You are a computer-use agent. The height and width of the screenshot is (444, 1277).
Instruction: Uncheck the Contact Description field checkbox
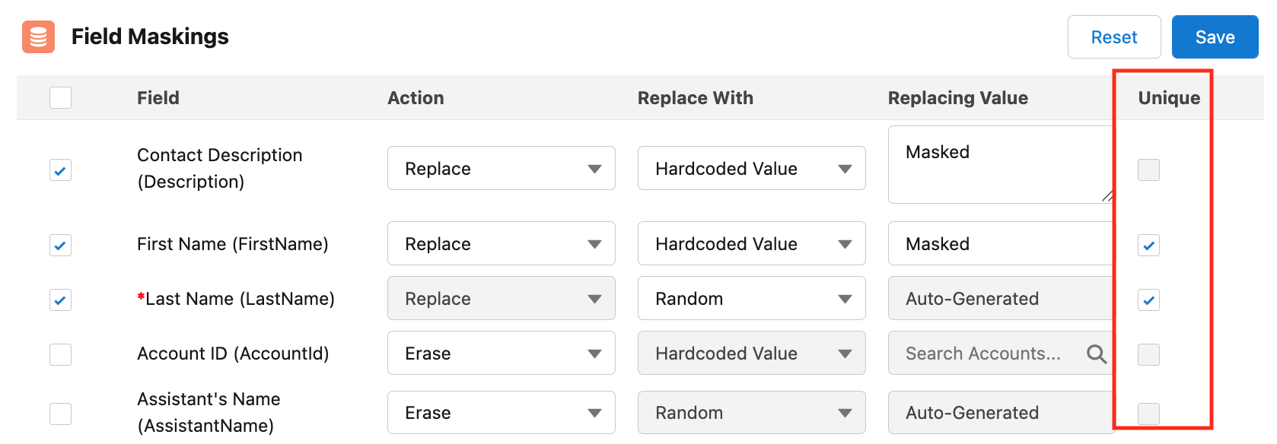point(60,170)
